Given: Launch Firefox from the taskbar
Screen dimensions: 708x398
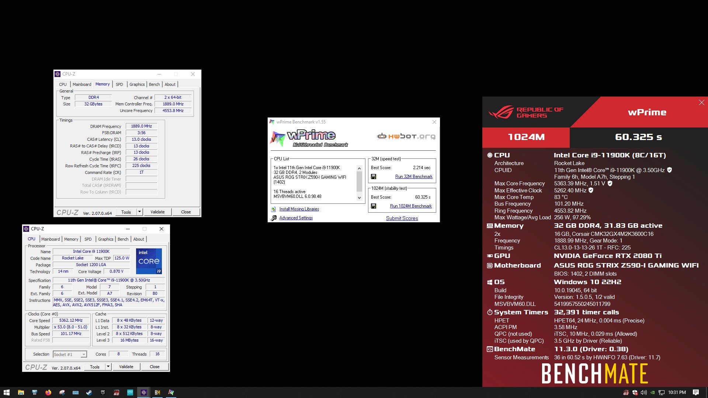Looking at the screenshot, I should [48, 392].
